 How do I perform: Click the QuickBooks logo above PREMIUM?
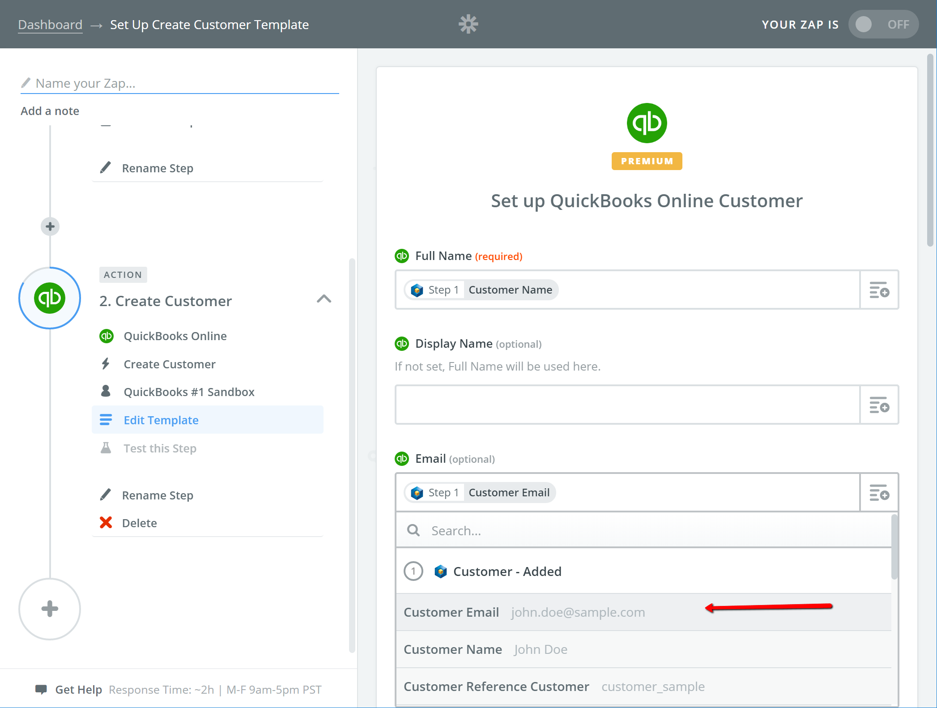click(x=647, y=123)
